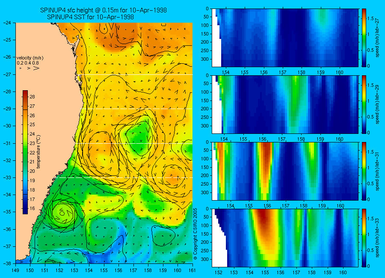Click the 'speed (m/s) lat=-31' label

pos(377,172)
